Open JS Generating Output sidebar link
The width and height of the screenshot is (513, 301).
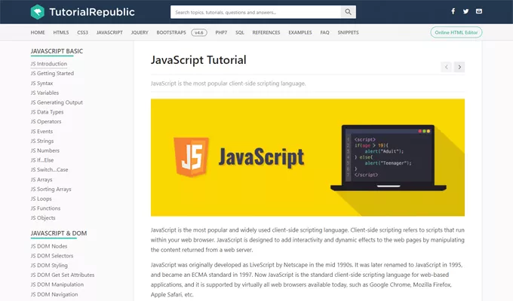click(57, 102)
